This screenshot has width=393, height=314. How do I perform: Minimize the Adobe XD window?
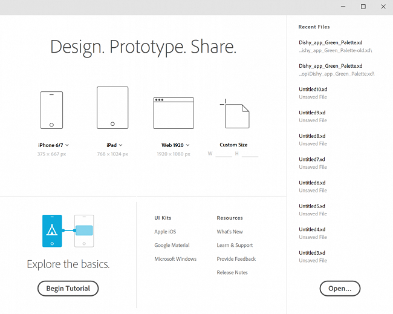343,7
